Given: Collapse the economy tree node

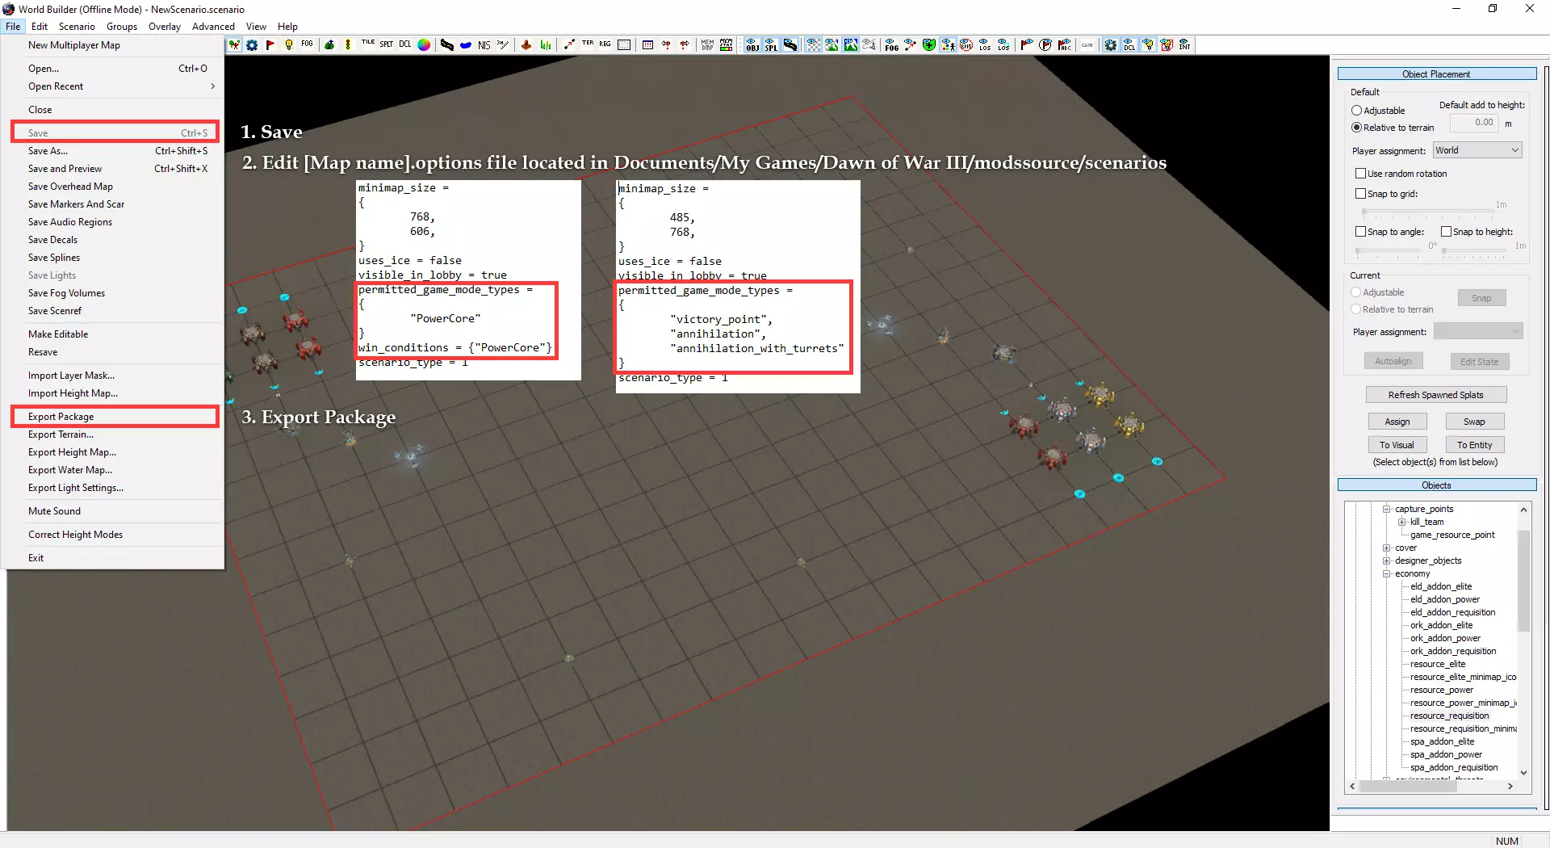Looking at the screenshot, I should tap(1387, 574).
